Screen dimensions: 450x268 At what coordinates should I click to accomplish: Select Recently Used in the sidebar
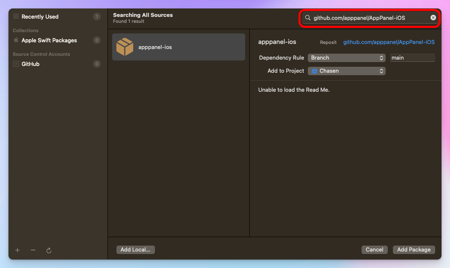(x=57, y=16)
